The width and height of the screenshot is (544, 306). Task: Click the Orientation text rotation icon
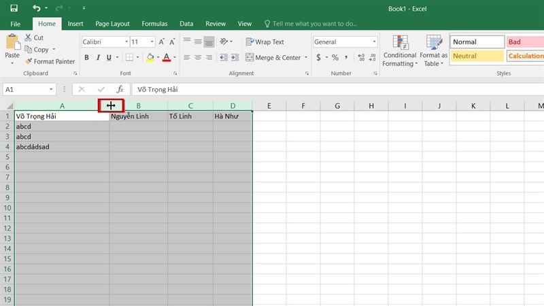point(224,41)
